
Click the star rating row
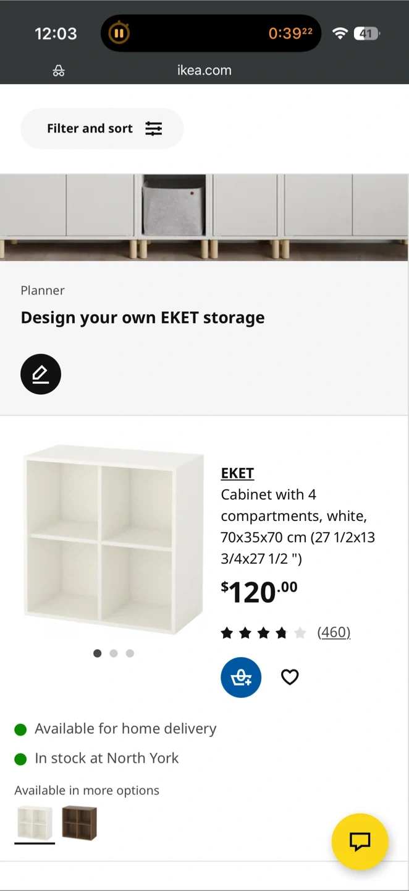pos(263,632)
